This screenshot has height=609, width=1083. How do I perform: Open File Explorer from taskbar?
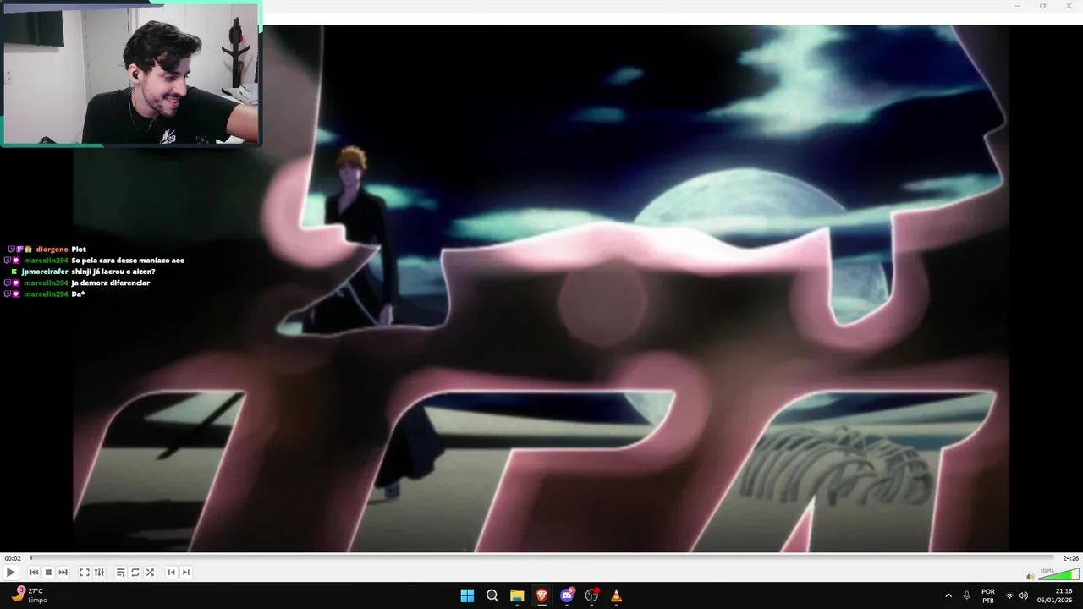(517, 595)
